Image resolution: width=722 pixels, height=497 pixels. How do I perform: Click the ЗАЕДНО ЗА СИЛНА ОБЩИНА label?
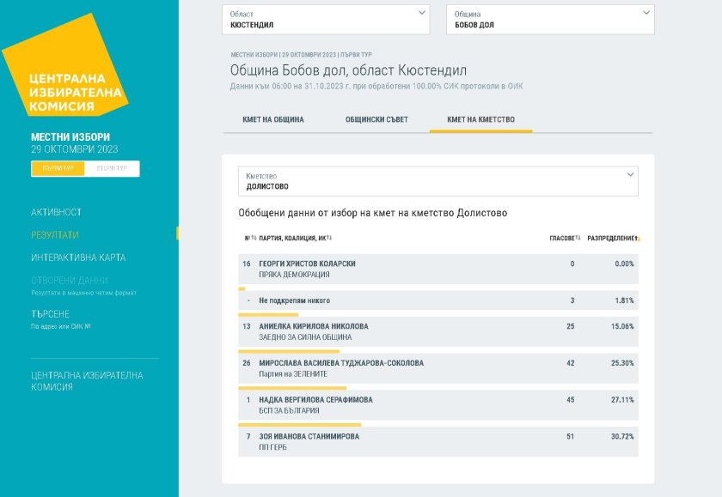(305, 337)
